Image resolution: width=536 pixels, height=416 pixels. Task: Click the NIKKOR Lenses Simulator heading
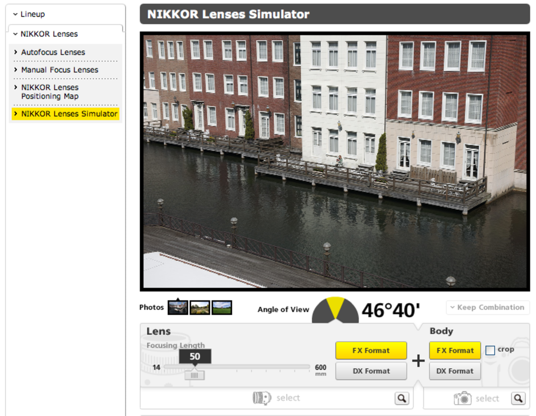228,14
